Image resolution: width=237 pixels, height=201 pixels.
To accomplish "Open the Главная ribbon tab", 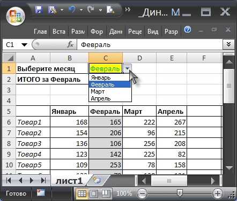I will [x=40, y=32].
